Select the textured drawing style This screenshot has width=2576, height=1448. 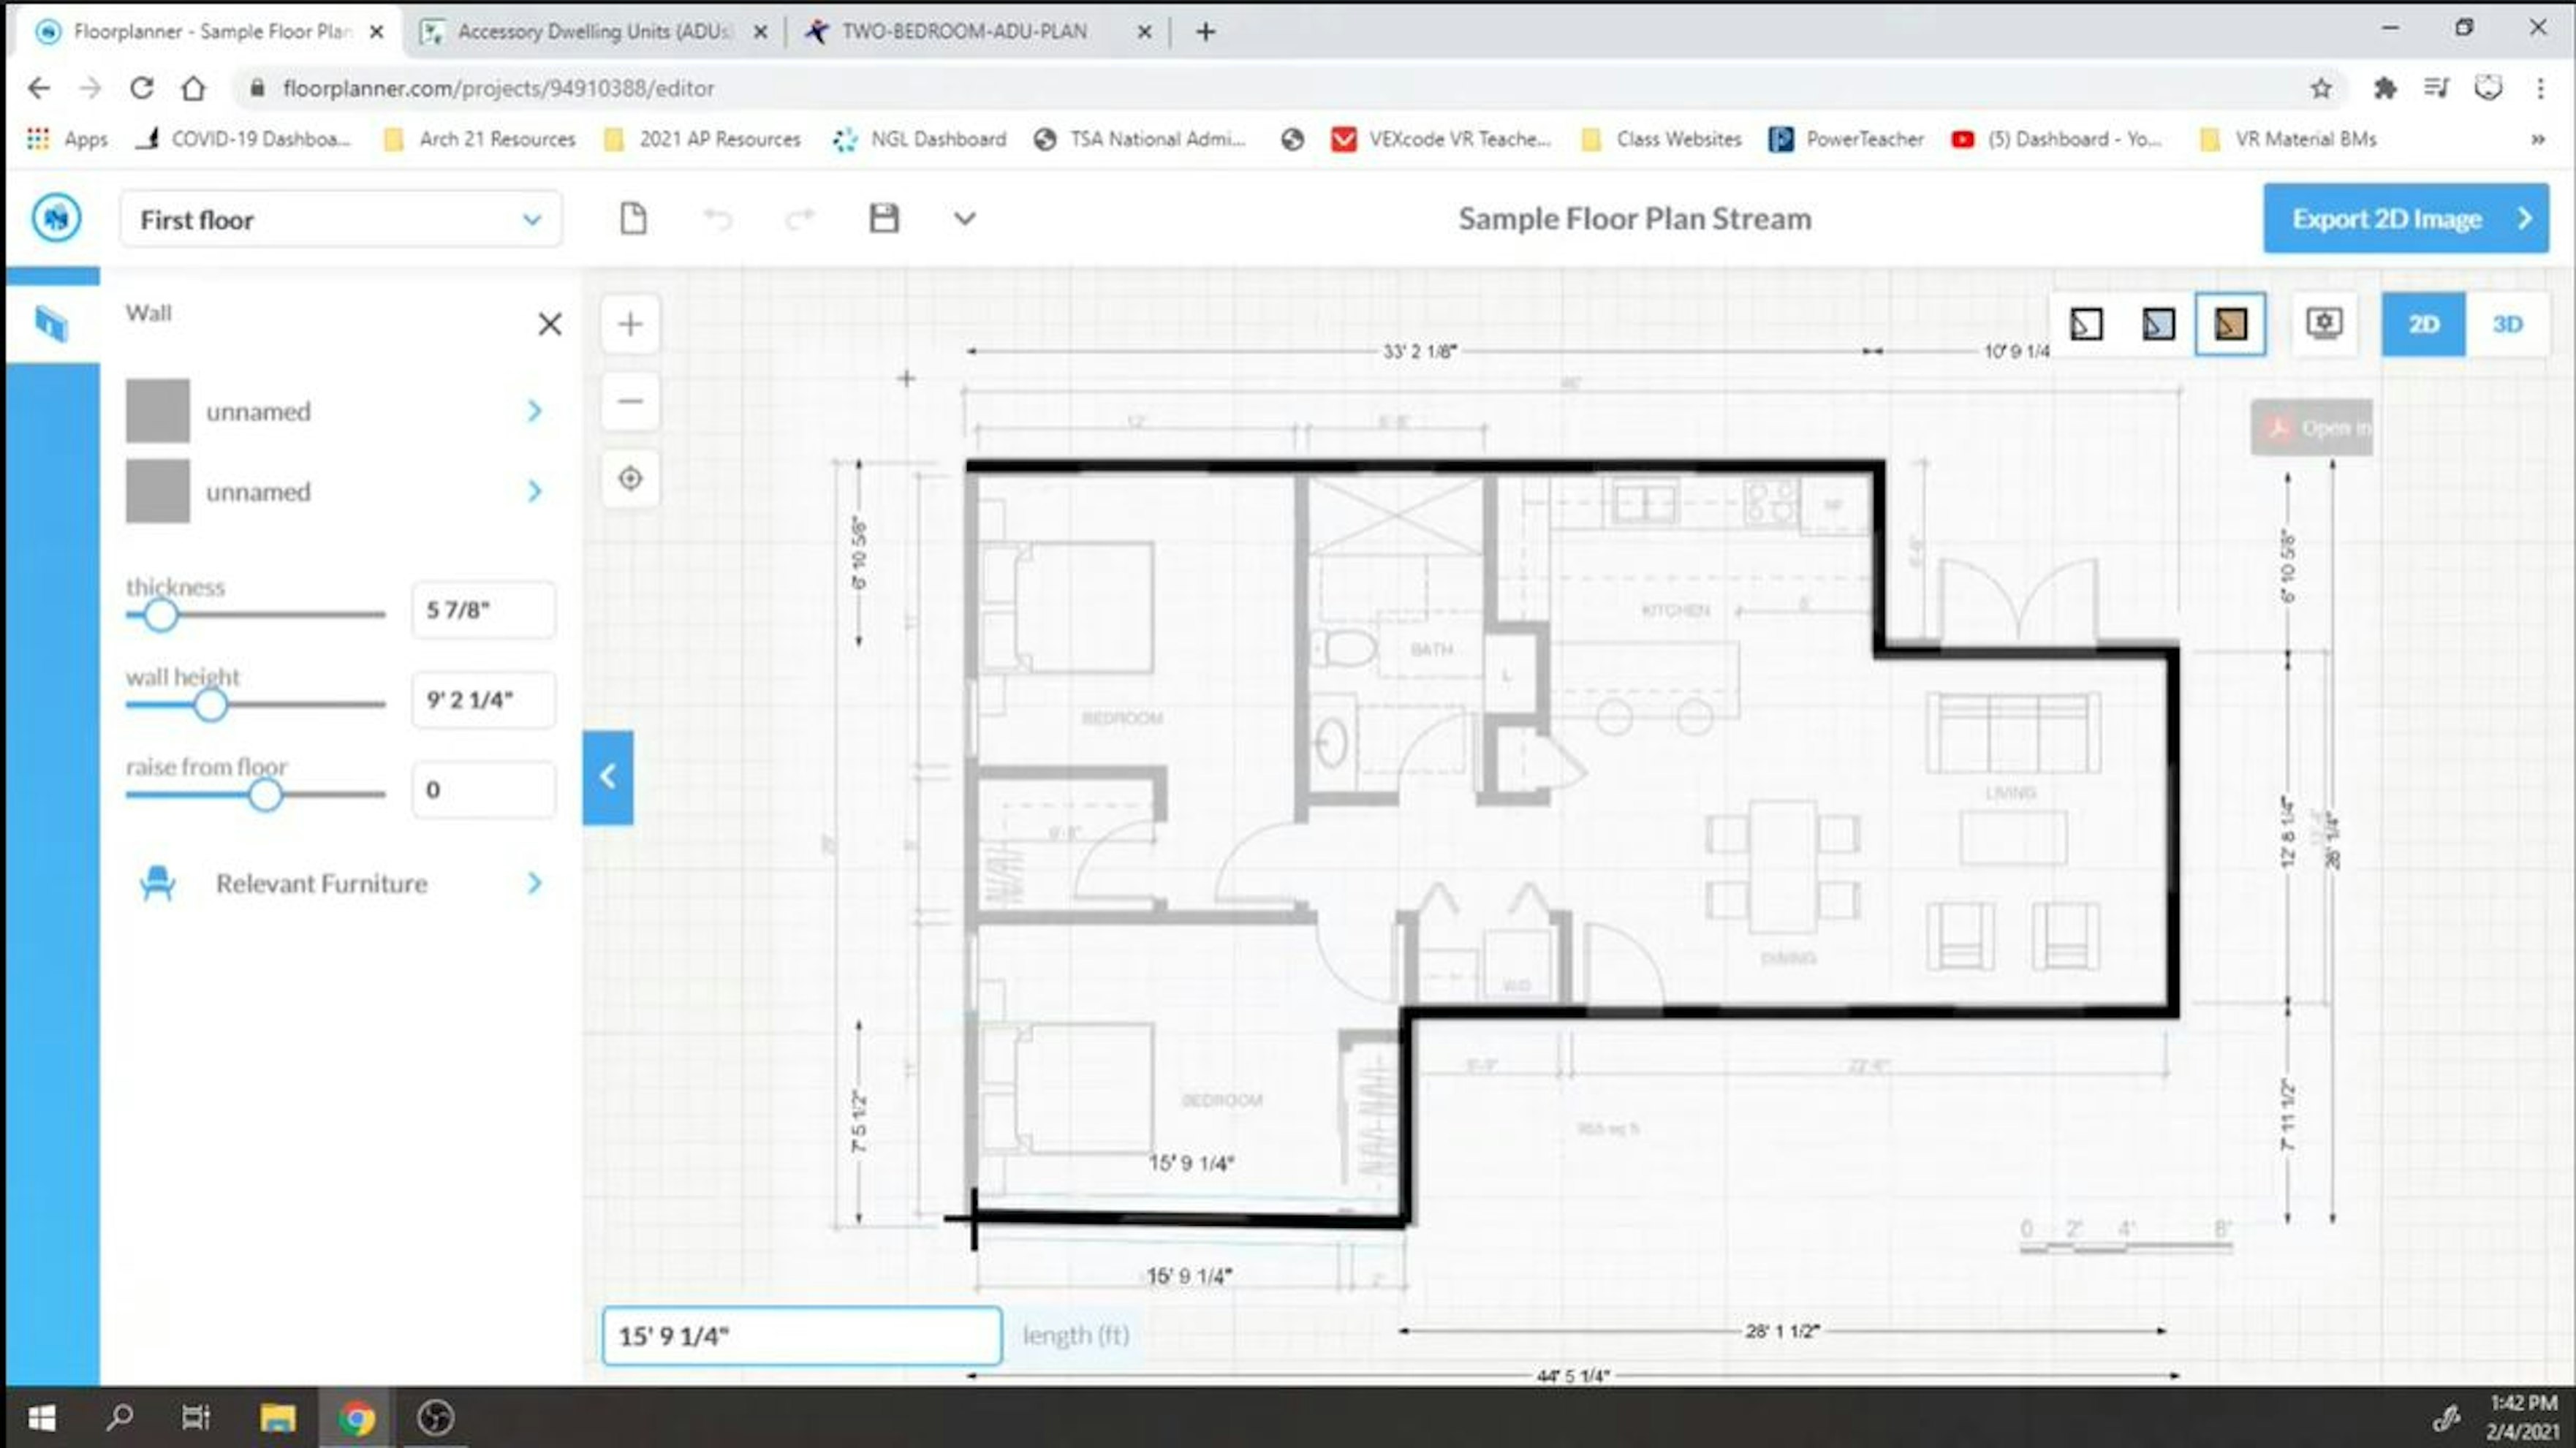pos(2231,323)
